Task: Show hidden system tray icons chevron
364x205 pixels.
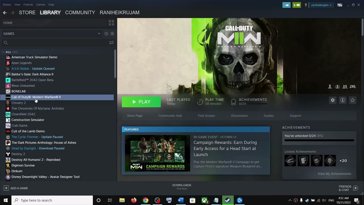Action: (x=290, y=200)
